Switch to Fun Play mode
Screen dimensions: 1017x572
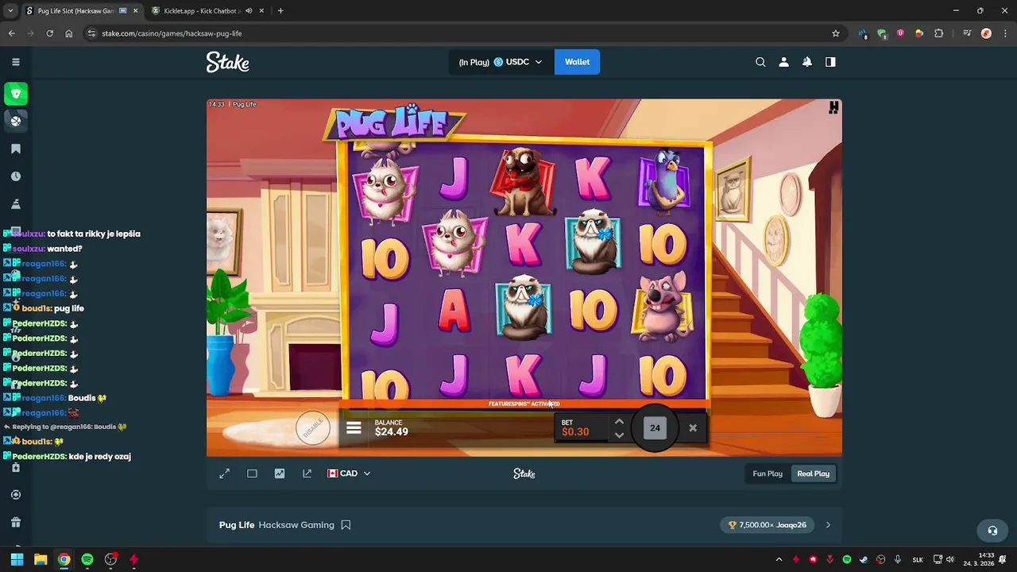pos(768,473)
